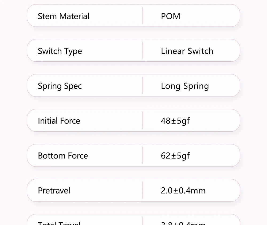Click the Pretravel label
Screen dimensions: 267x225
tap(54, 191)
